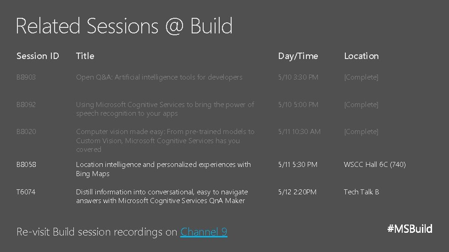449x252 pixels.
Task: Click the QnA Maker session title
Action: tap(161, 196)
